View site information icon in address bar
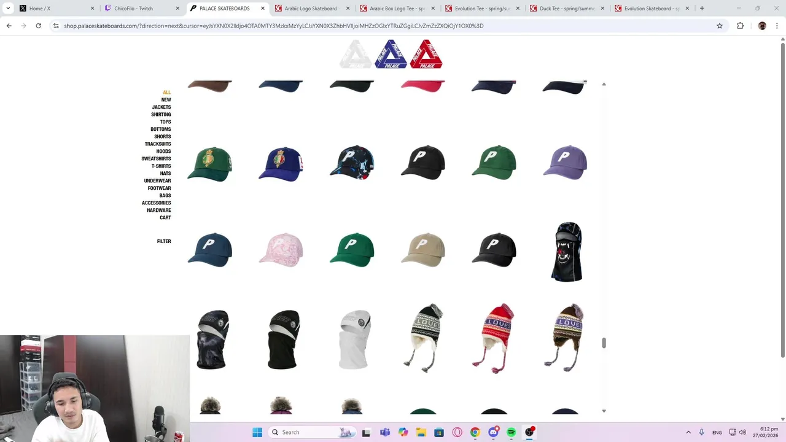786x442 pixels. pyautogui.click(x=56, y=26)
